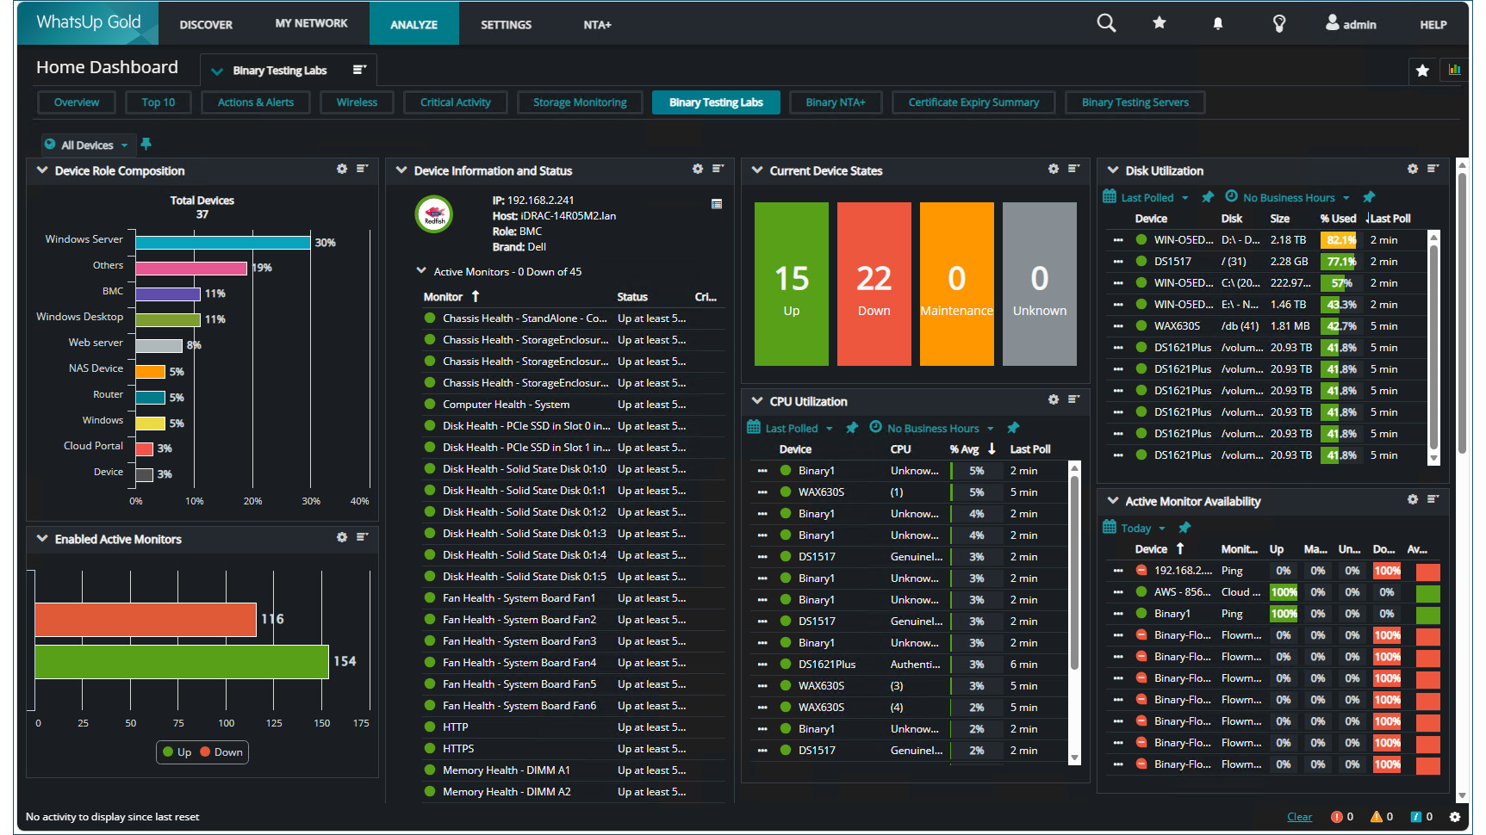Open Last Polled dropdown in Disk Utilization
Image resolution: width=1486 pixels, height=835 pixels.
pos(1147,197)
